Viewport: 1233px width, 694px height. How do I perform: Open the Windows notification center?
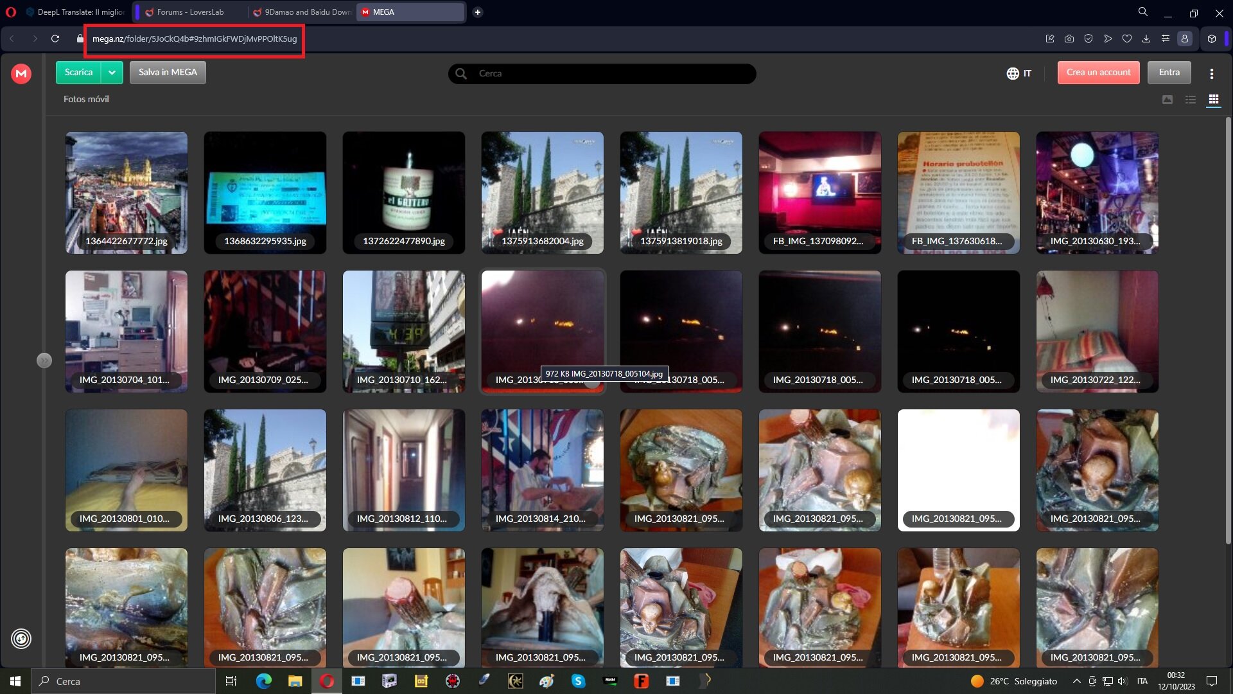click(1212, 681)
